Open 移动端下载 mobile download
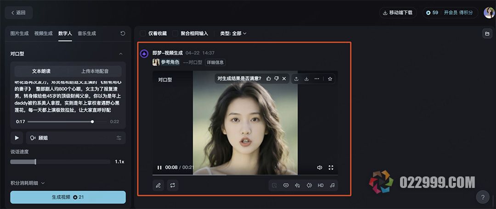This screenshot has height=209, width=496. pos(398,13)
